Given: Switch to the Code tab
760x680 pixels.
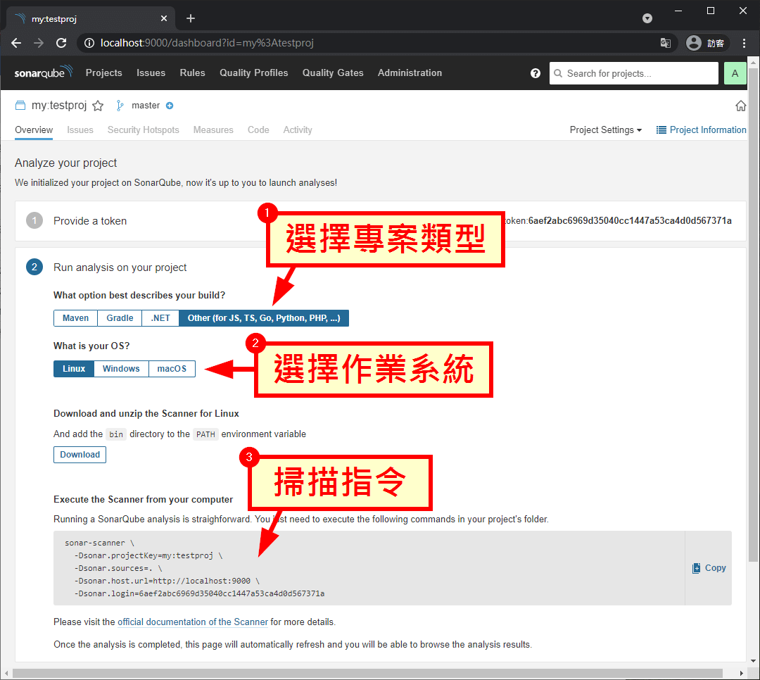Looking at the screenshot, I should pos(258,130).
